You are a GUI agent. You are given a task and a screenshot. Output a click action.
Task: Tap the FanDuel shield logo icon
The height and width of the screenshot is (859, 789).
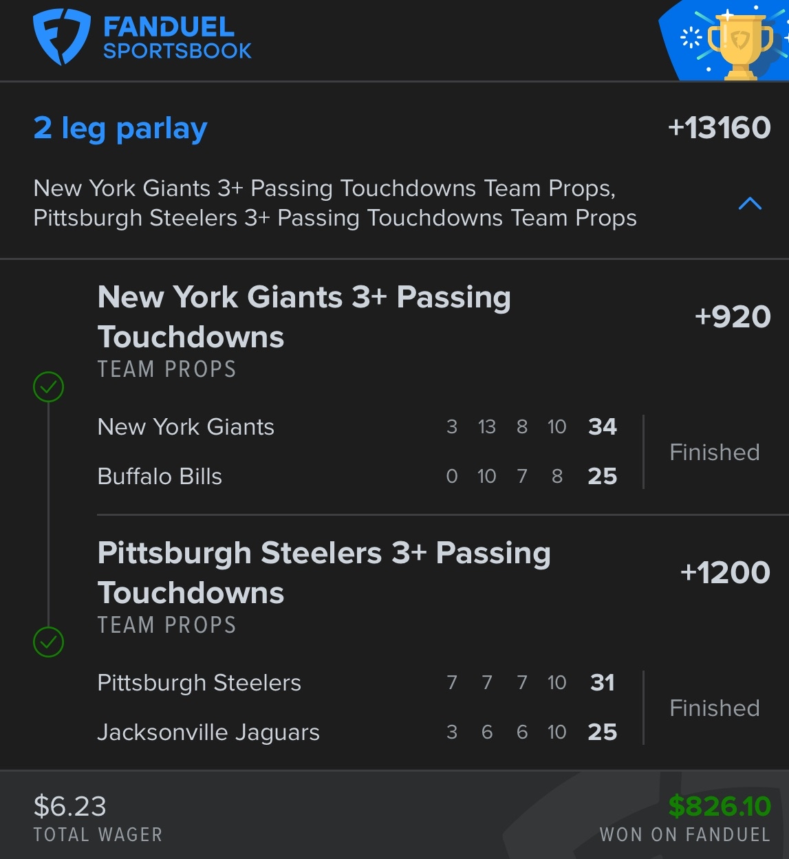coord(61,37)
